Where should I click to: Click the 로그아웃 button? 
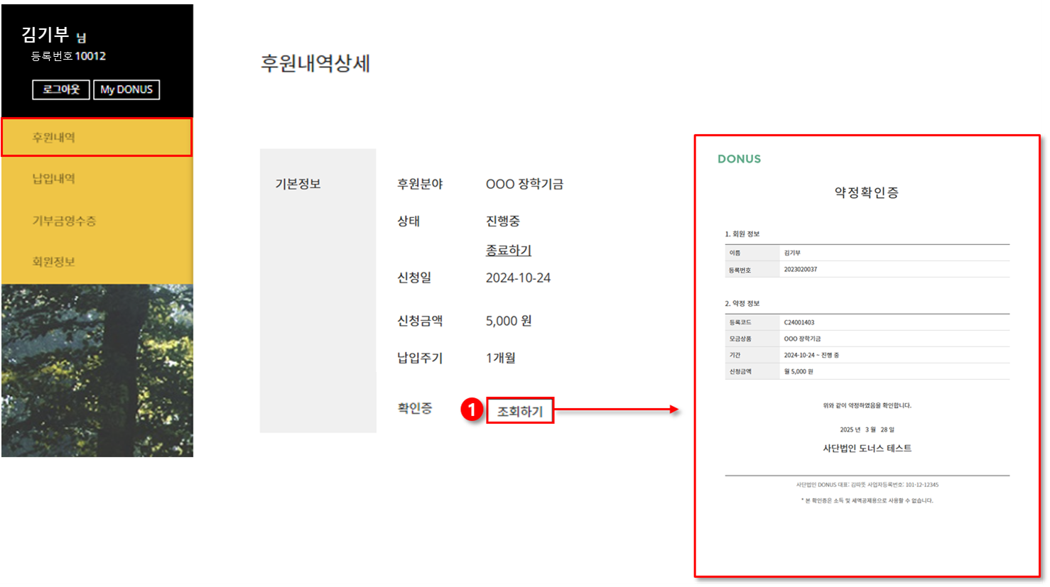click(x=61, y=89)
